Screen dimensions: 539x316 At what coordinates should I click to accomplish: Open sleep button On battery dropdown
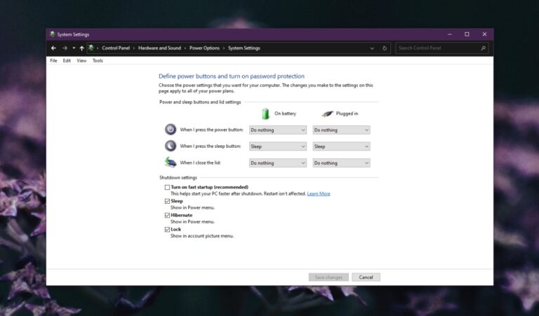tap(278, 146)
